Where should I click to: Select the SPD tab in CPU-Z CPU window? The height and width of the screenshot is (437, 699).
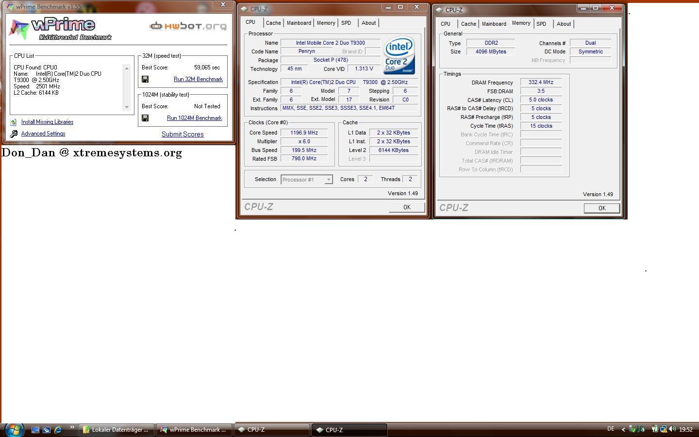coord(346,23)
